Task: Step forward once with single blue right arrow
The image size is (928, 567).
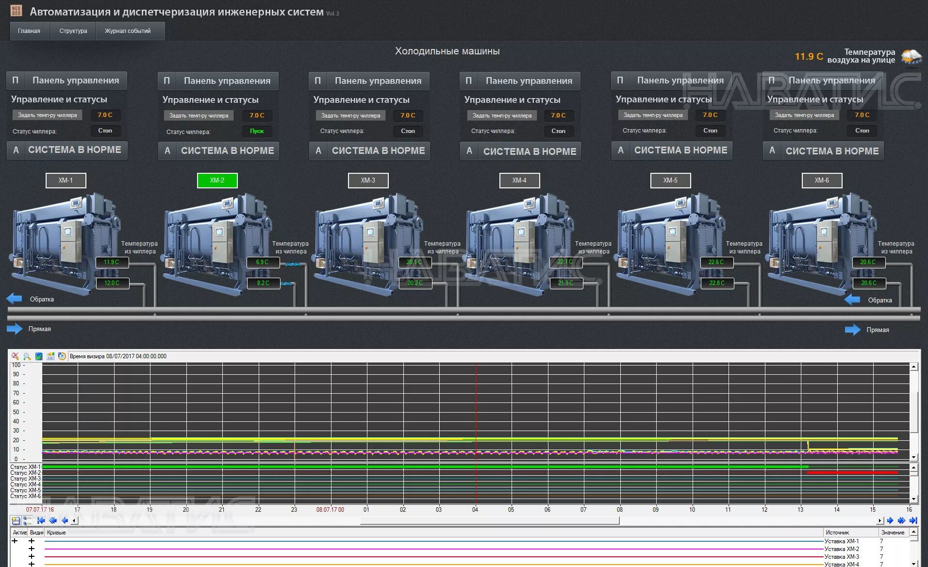Action: point(890,520)
